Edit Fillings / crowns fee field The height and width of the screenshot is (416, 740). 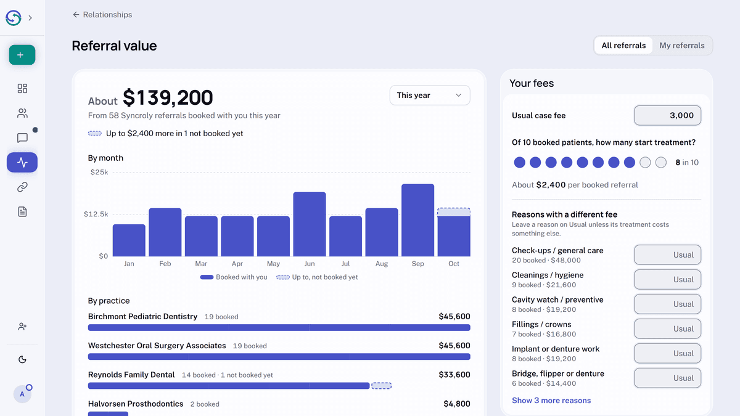(667, 328)
